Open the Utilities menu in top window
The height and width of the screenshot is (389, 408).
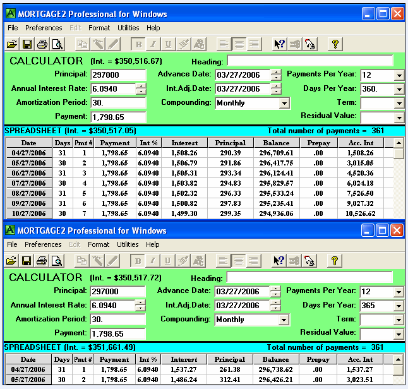[128, 28]
